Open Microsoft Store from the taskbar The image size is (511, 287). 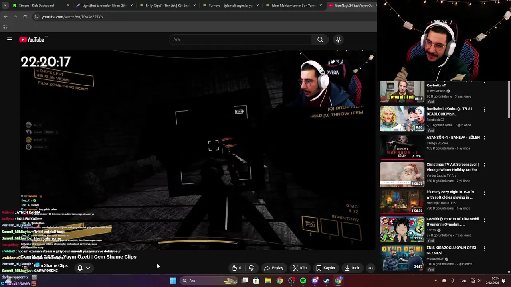click(x=256, y=281)
